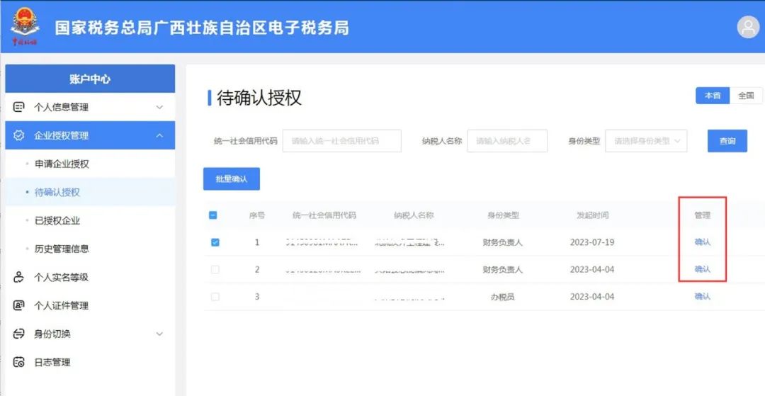Click the 日志管理 icon

pos(19,362)
